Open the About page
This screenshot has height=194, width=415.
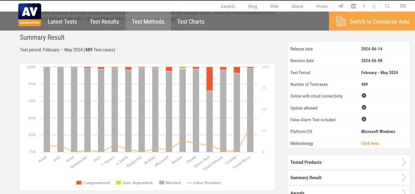point(297,6)
